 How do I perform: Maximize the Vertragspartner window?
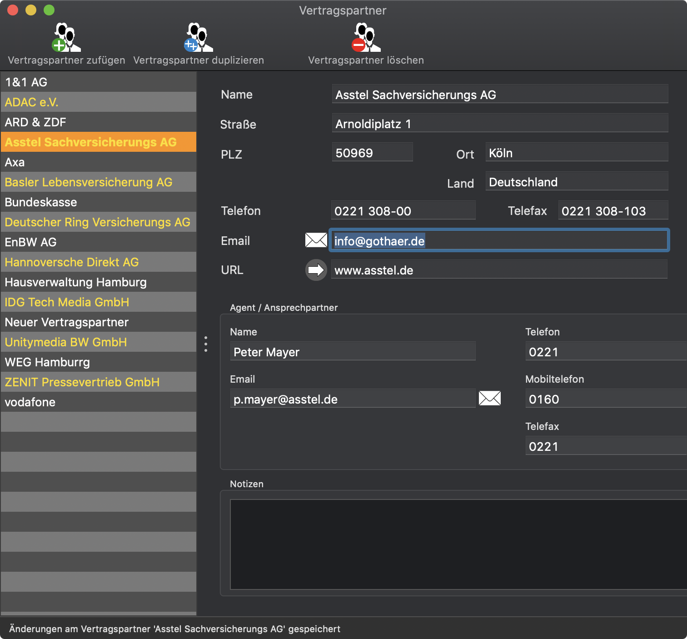click(49, 10)
